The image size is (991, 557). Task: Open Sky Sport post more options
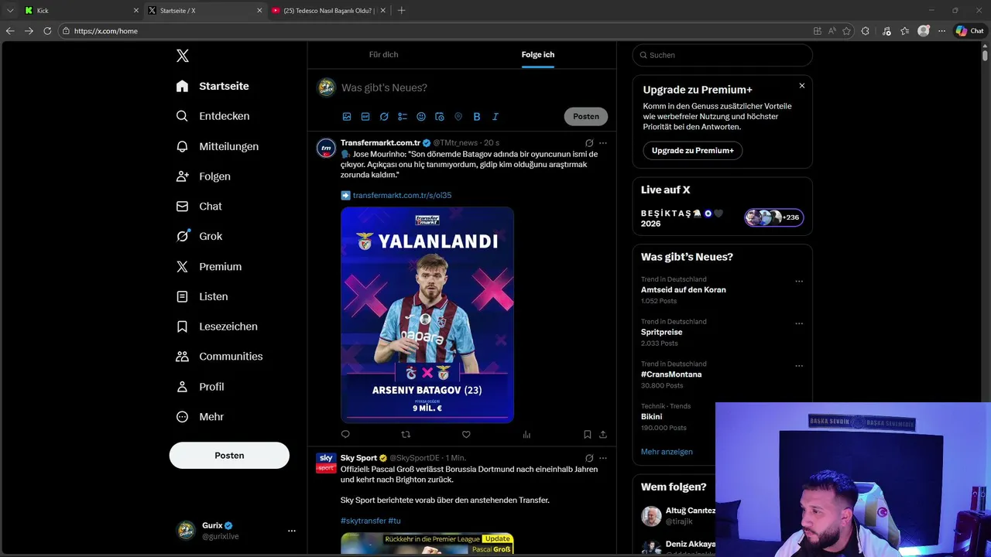(603, 458)
